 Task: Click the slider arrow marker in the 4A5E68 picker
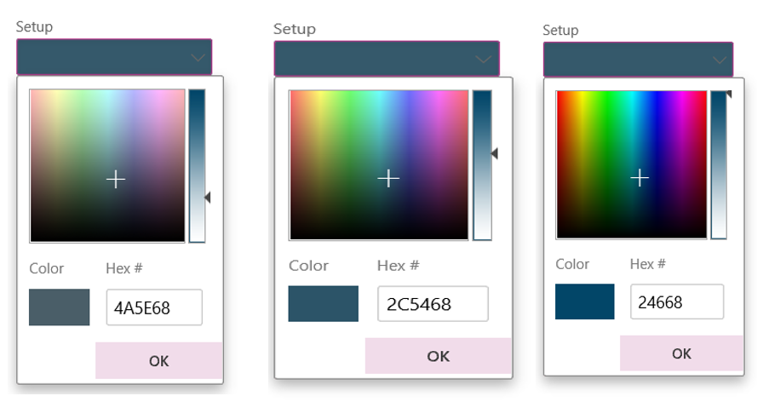(x=207, y=198)
